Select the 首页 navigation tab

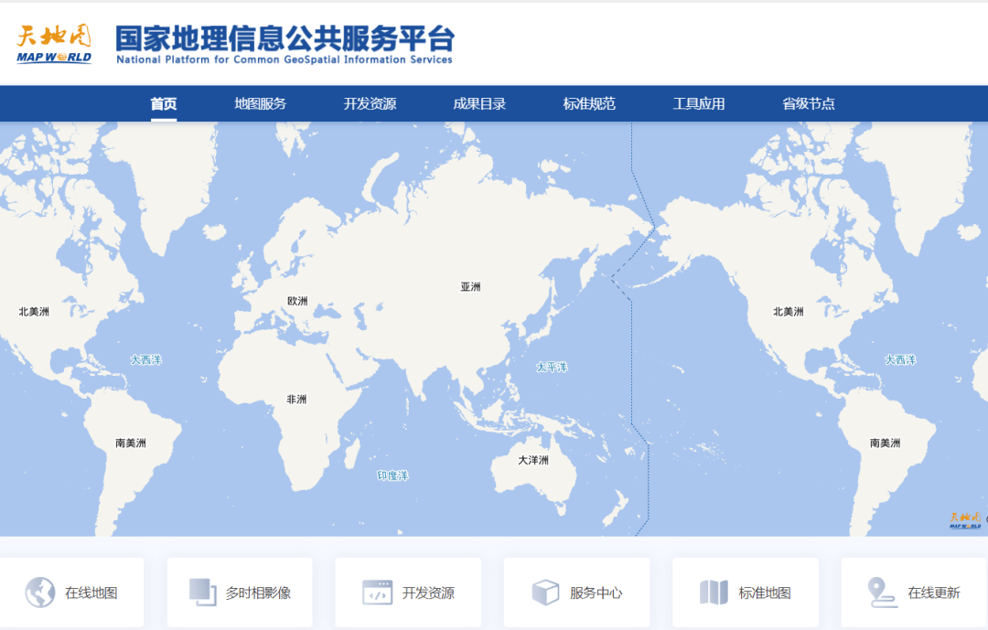163,103
